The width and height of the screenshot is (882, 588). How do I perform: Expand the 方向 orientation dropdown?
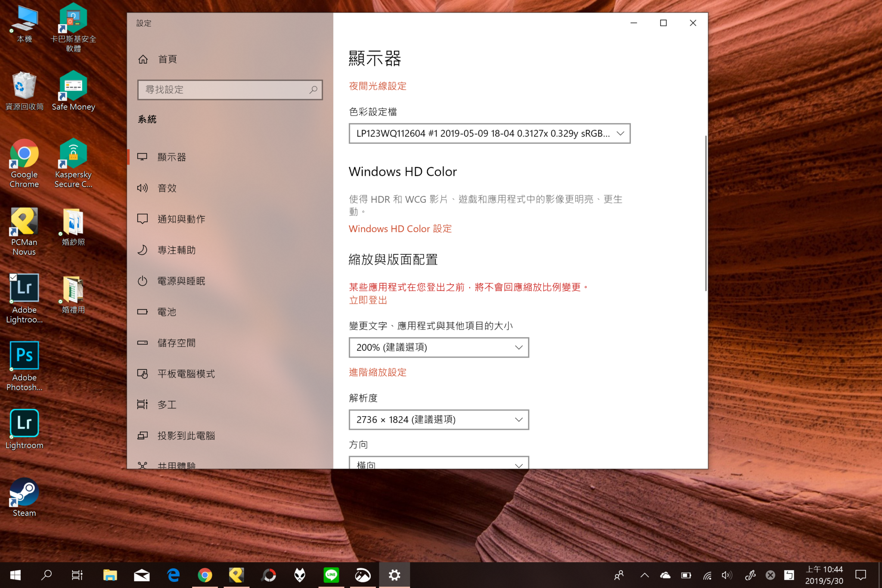click(439, 463)
